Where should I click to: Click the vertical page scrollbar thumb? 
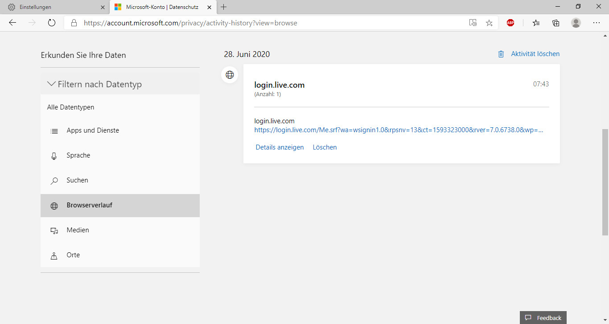(605, 182)
